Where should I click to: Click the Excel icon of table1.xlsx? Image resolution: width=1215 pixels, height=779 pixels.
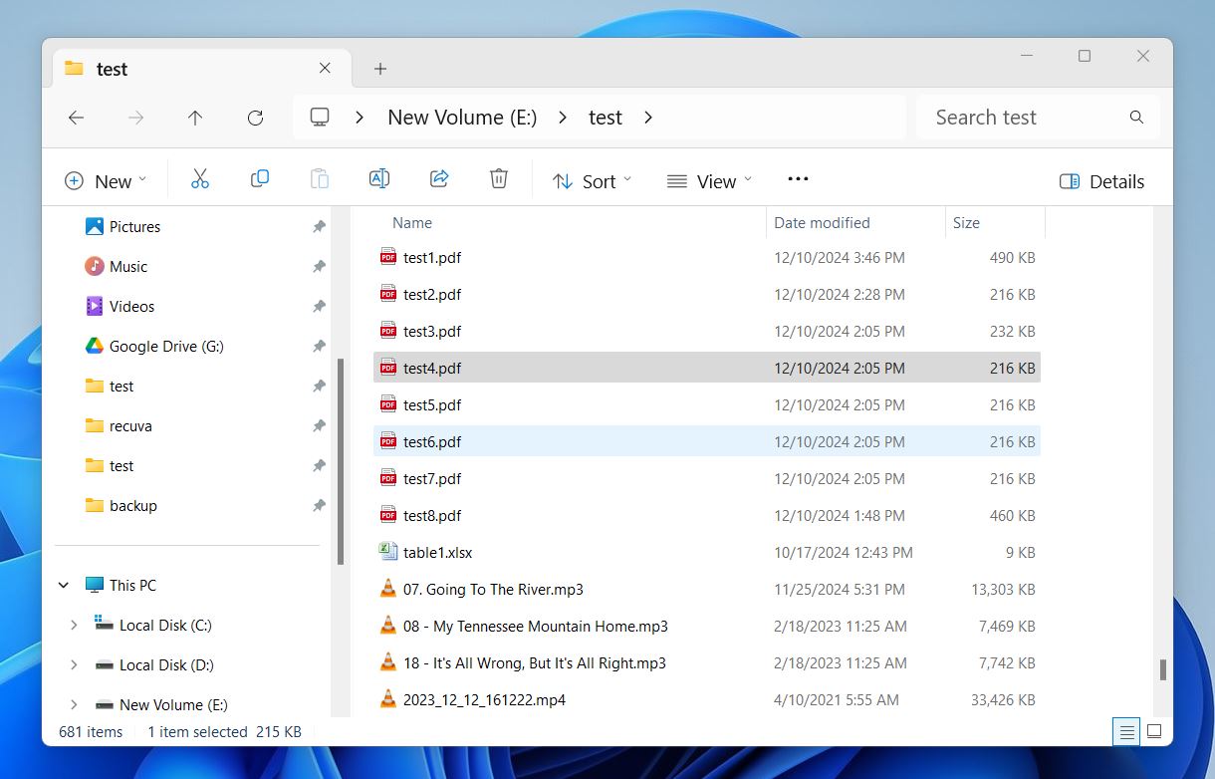(388, 552)
